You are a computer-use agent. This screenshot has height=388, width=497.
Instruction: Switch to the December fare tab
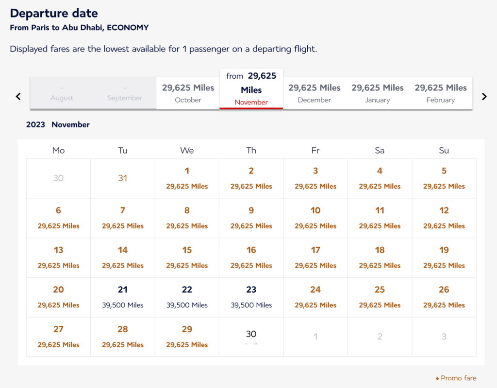(314, 93)
